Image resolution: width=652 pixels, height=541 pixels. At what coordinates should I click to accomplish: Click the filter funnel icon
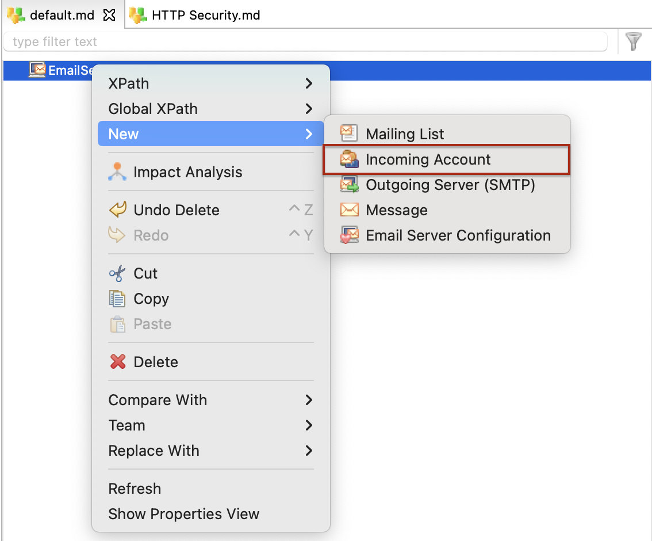tap(633, 41)
